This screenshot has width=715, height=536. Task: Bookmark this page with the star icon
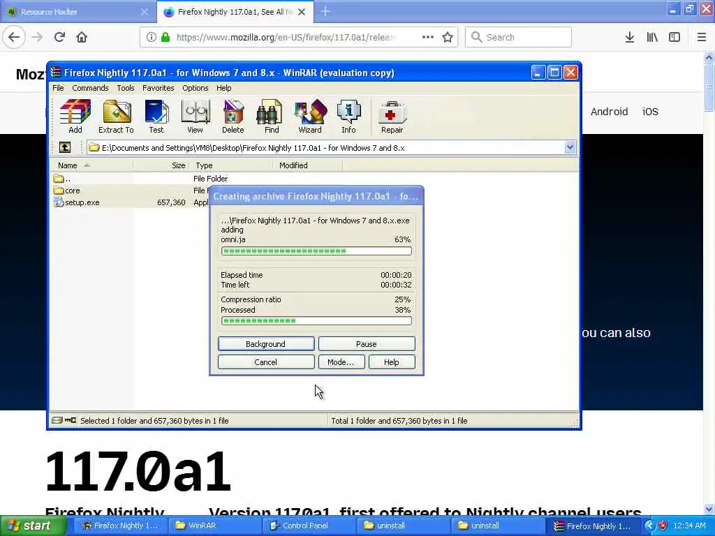click(x=448, y=37)
